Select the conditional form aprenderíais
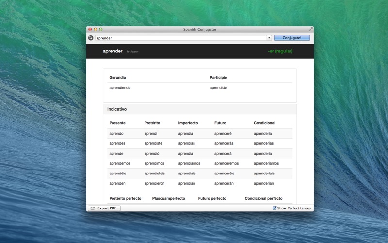 pyautogui.click(x=264, y=174)
